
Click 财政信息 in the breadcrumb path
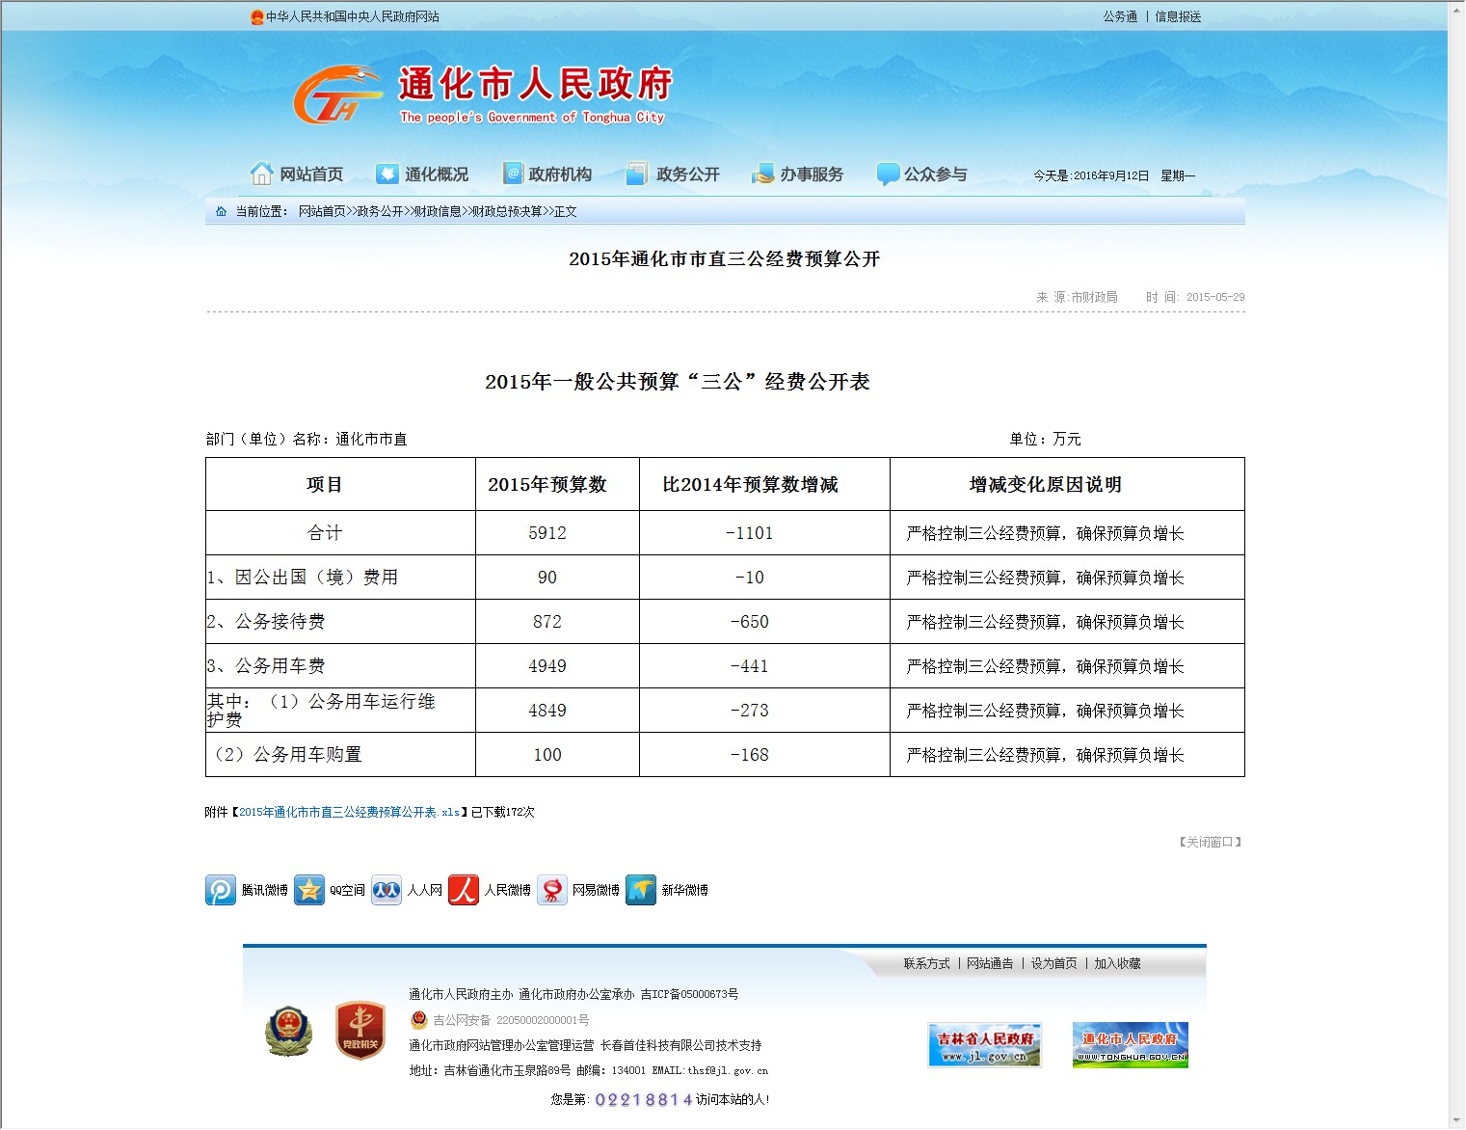tap(437, 212)
